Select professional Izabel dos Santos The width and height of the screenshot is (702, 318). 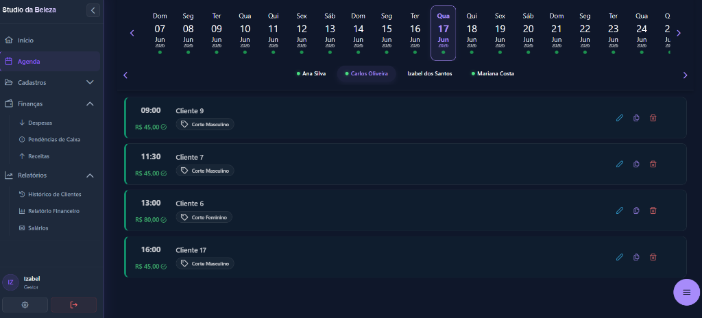[429, 73]
